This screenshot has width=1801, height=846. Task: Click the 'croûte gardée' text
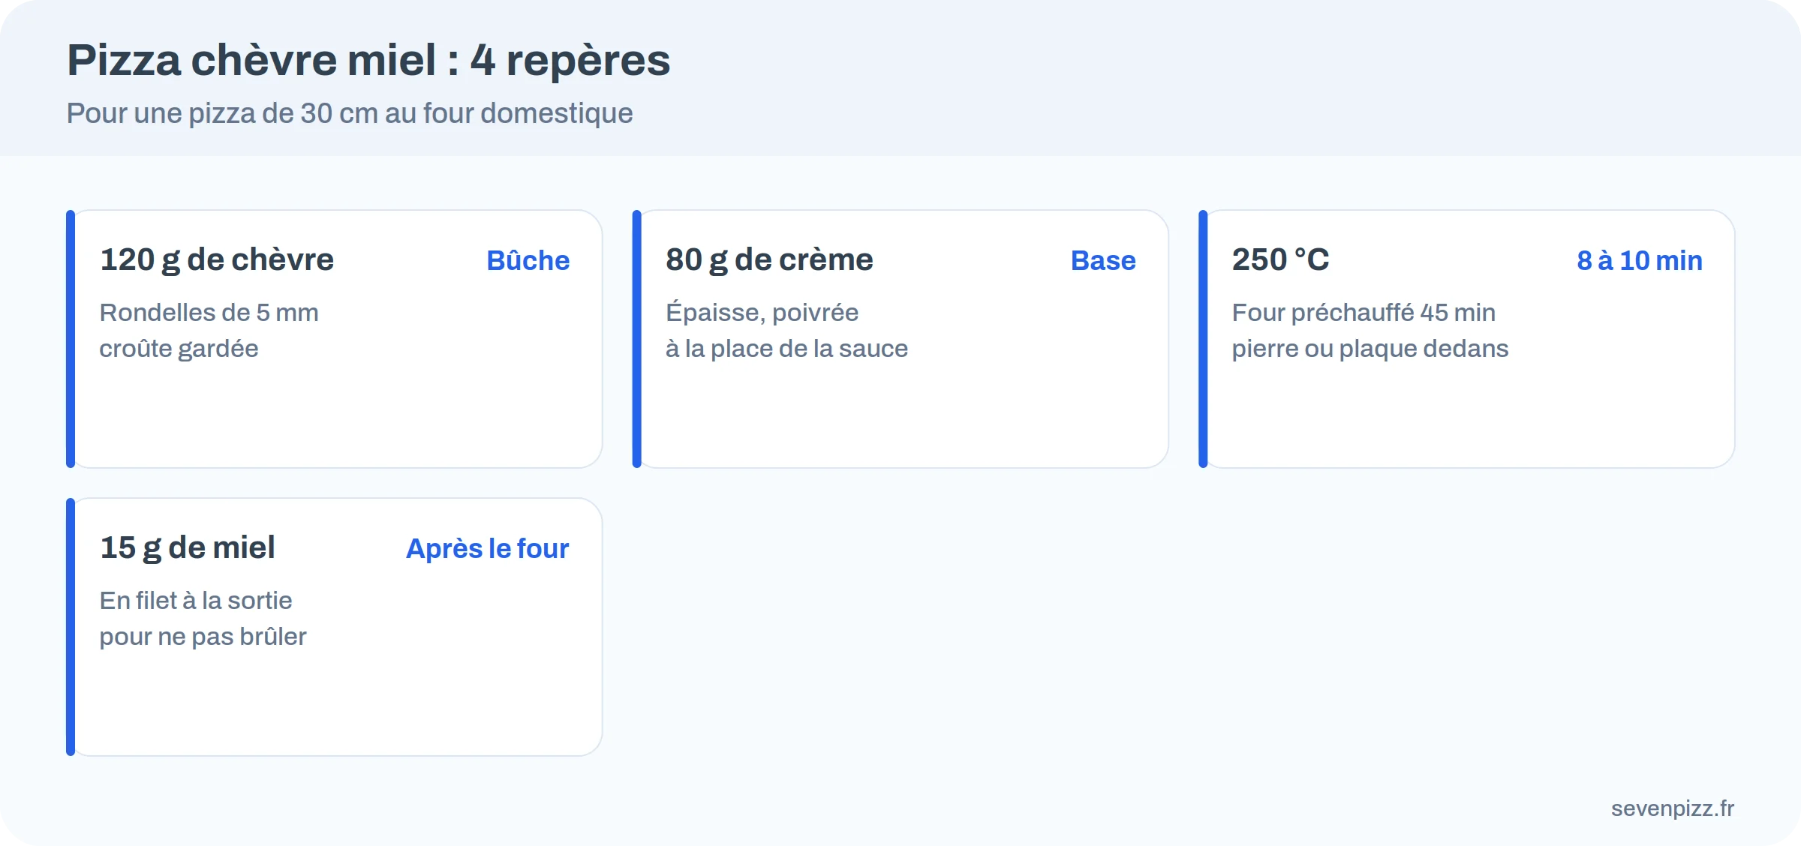click(x=179, y=349)
